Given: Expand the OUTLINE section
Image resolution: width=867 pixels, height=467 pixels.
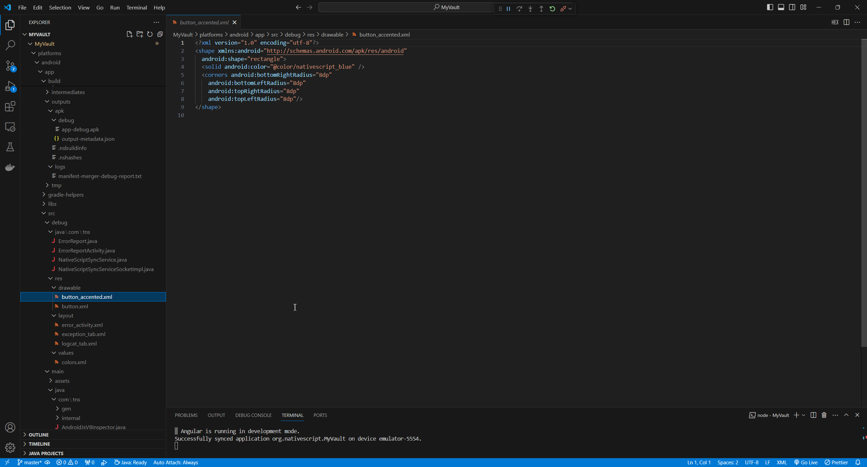Looking at the screenshot, I should (x=39, y=435).
